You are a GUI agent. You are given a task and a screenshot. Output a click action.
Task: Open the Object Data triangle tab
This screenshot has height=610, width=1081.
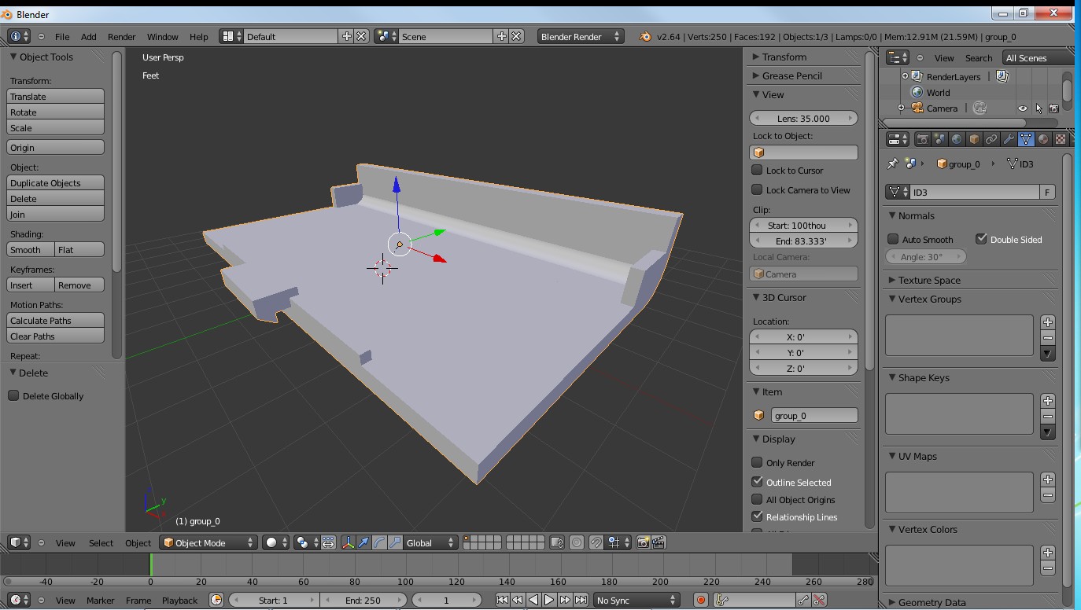(1026, 139)
